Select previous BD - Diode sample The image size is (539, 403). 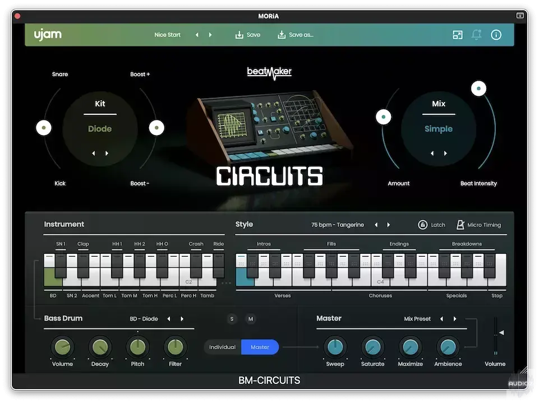(169, 319)
